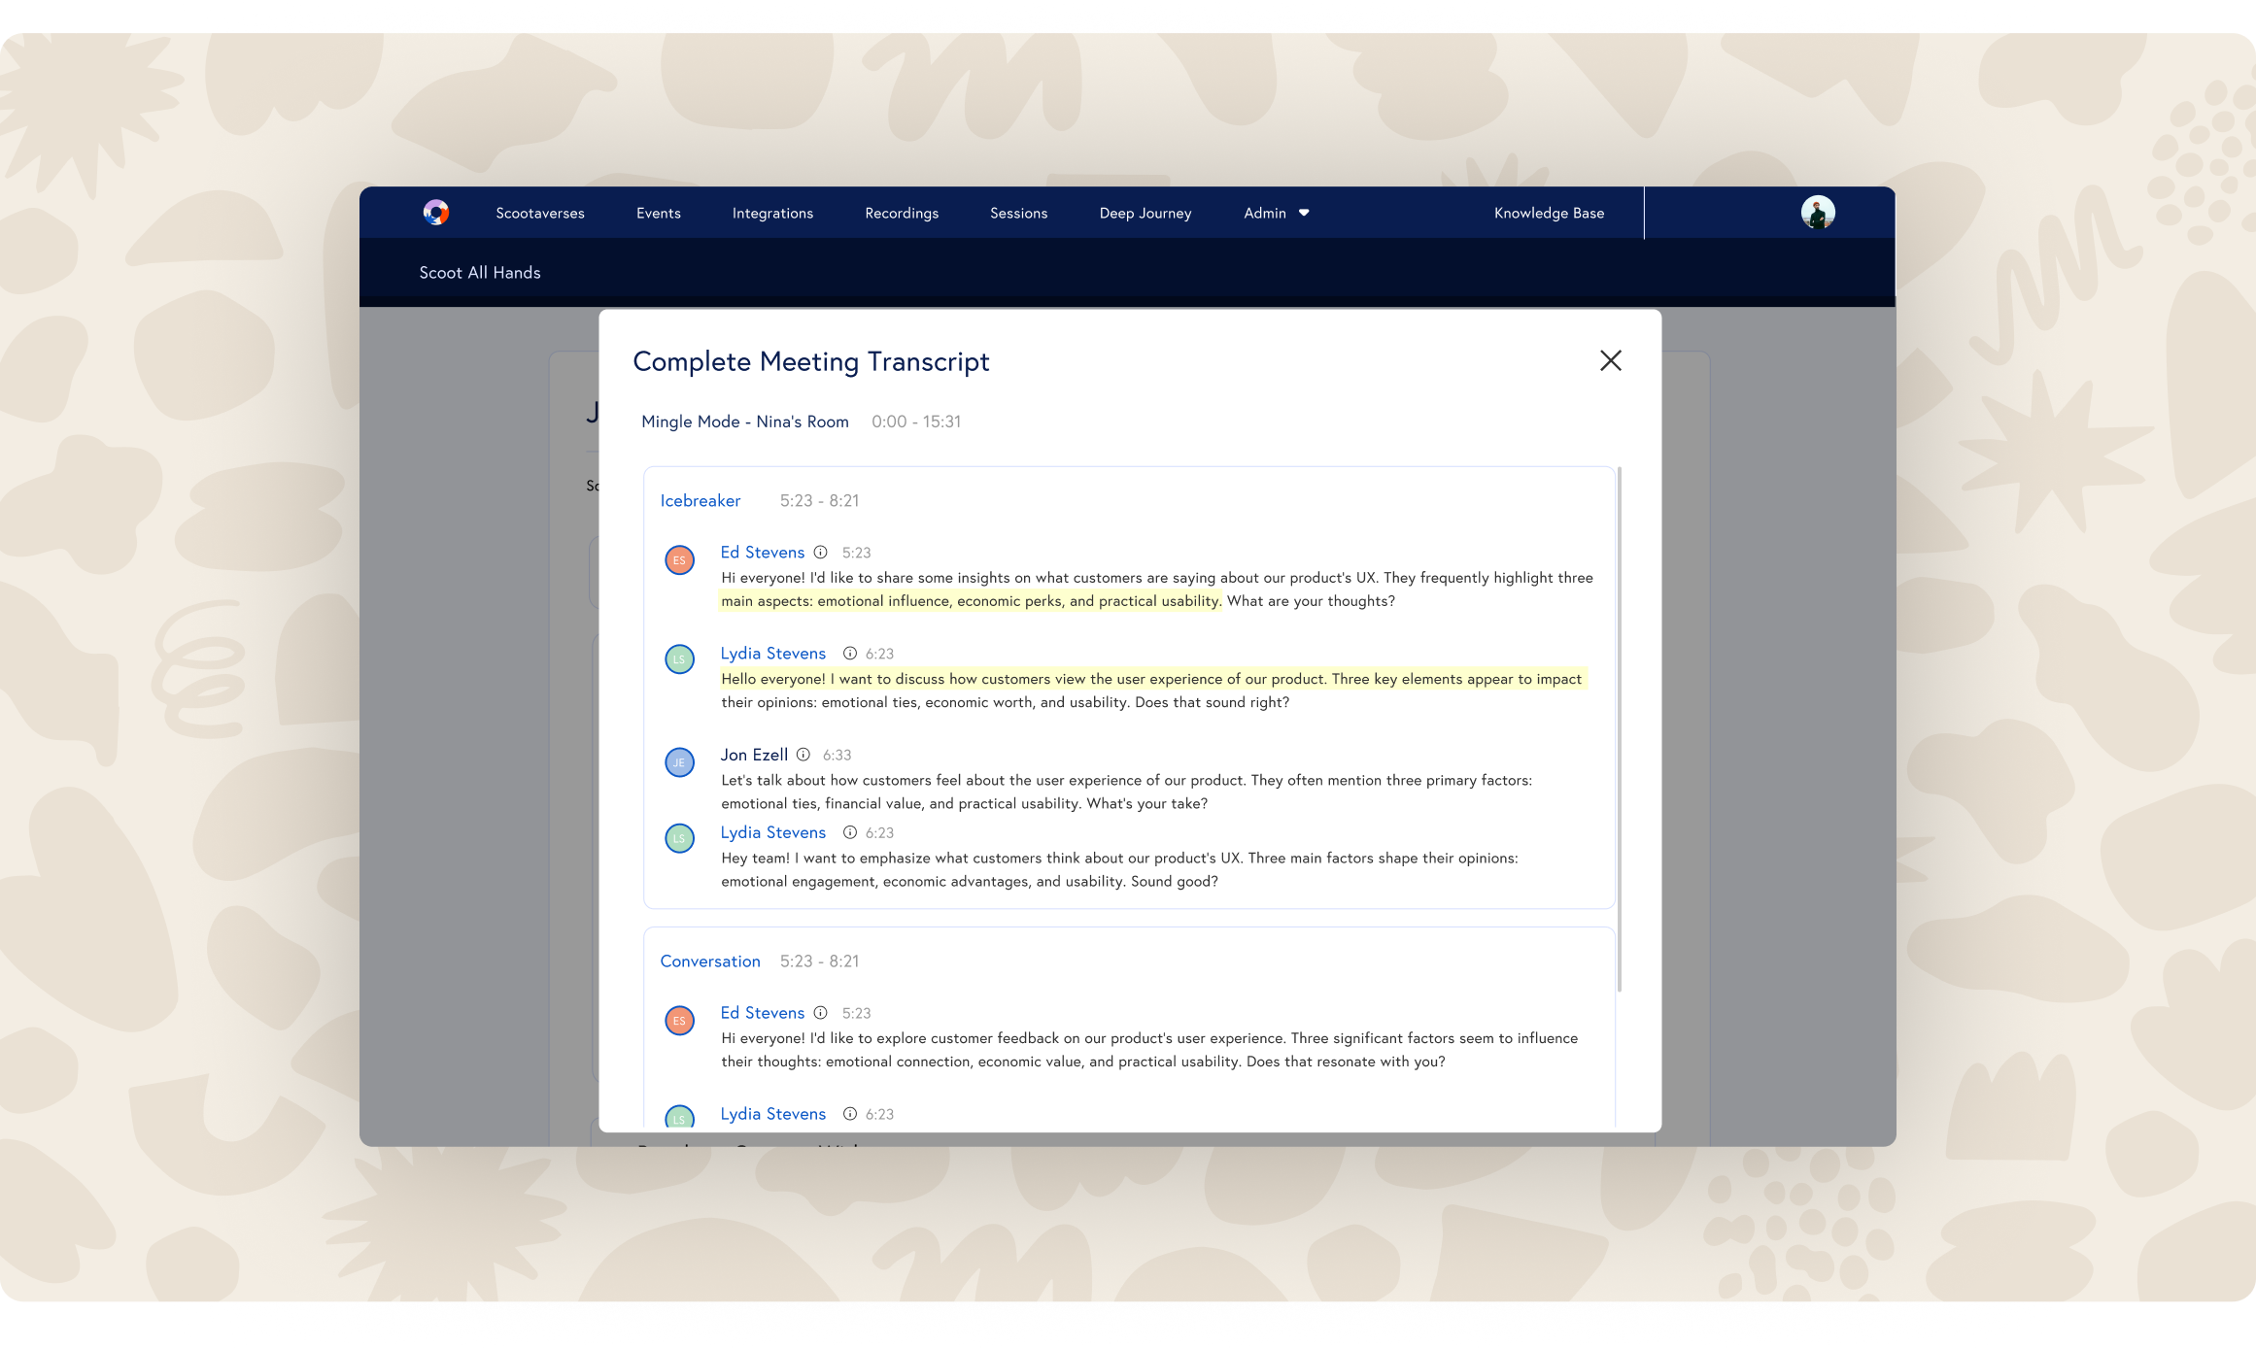Navigate to Deep Journey
2256x1349 pixels.
(x=1145, y=213)
